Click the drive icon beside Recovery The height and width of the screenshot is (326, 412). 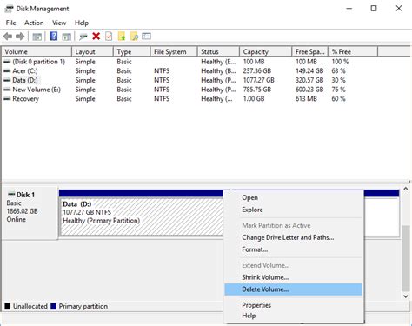[7, 99]
